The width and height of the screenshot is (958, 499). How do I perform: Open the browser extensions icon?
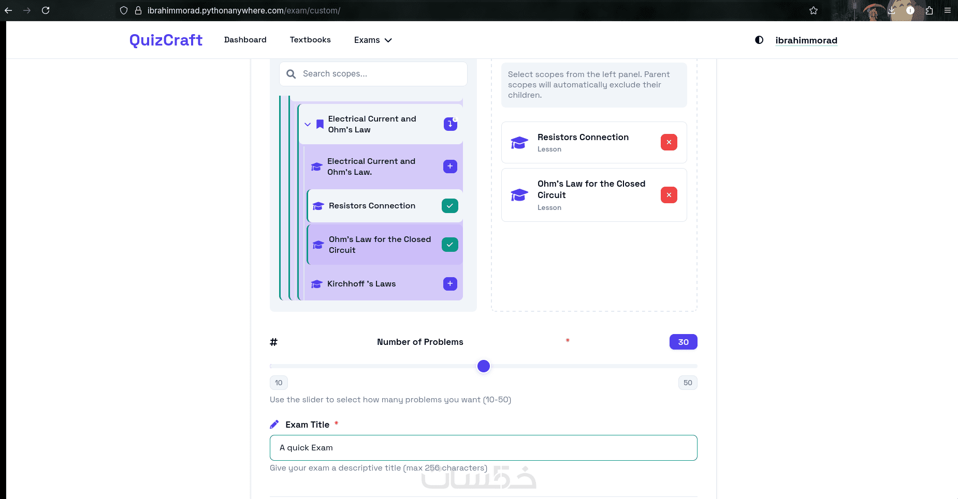(929, 10)
